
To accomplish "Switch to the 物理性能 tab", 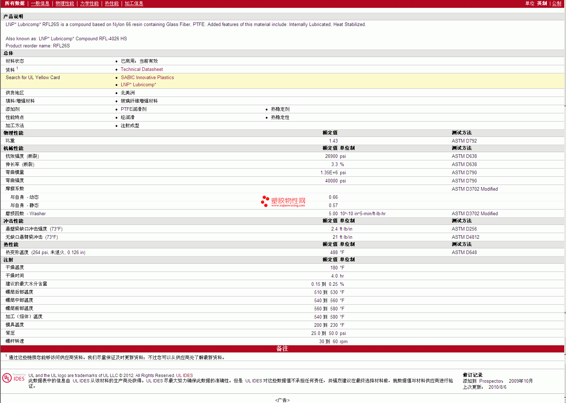I will click(x=65, y=3).
